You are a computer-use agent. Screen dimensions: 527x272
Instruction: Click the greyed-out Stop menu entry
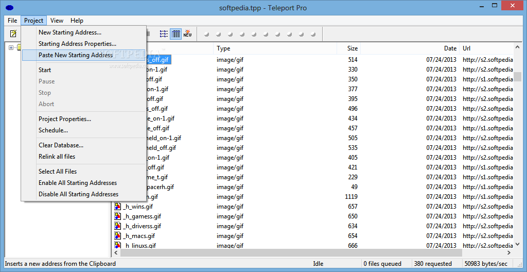(x=84, y=93)
